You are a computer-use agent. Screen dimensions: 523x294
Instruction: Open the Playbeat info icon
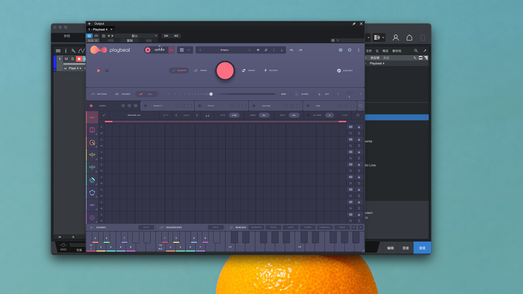pyautogui.click(x=358, y=50)
